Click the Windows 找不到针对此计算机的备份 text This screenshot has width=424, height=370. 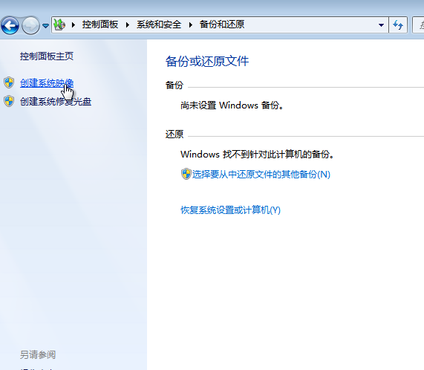[258, 155]
